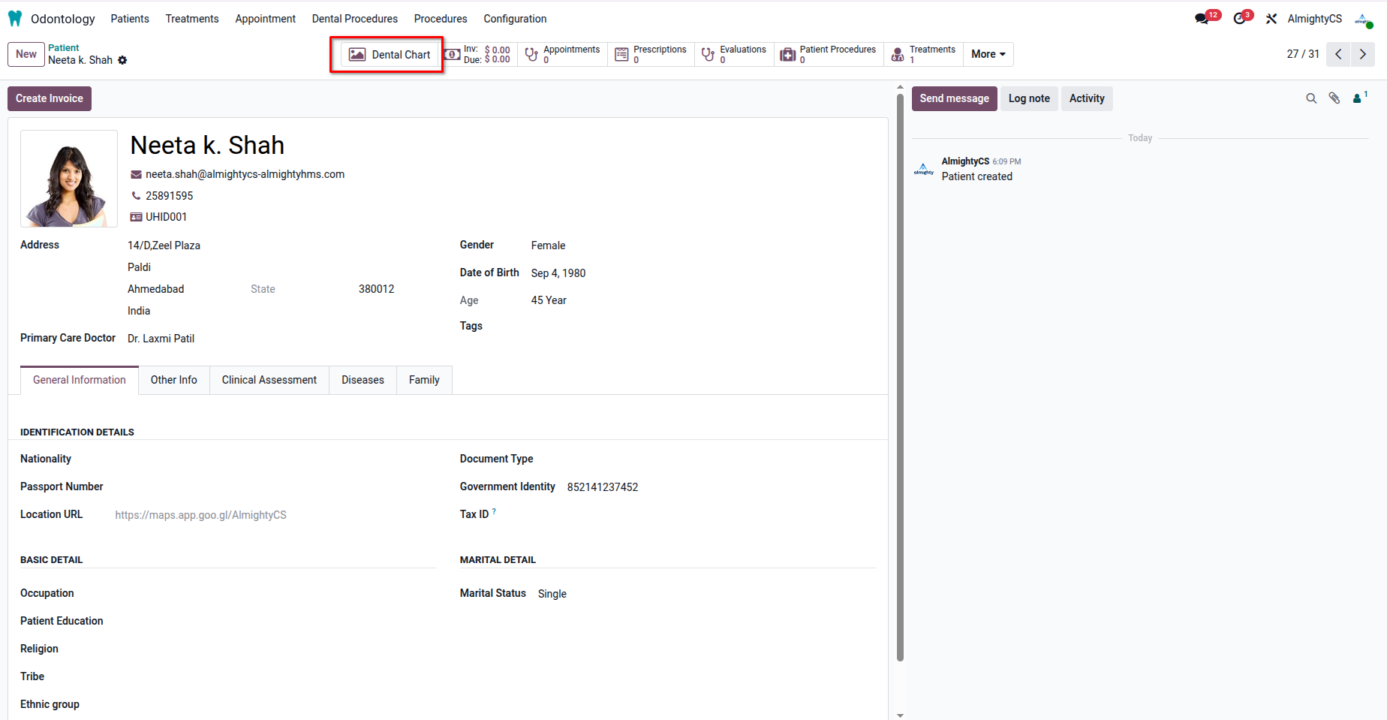
Task: Click the gear icon beside patient name
Action: (x=122, y=60)
